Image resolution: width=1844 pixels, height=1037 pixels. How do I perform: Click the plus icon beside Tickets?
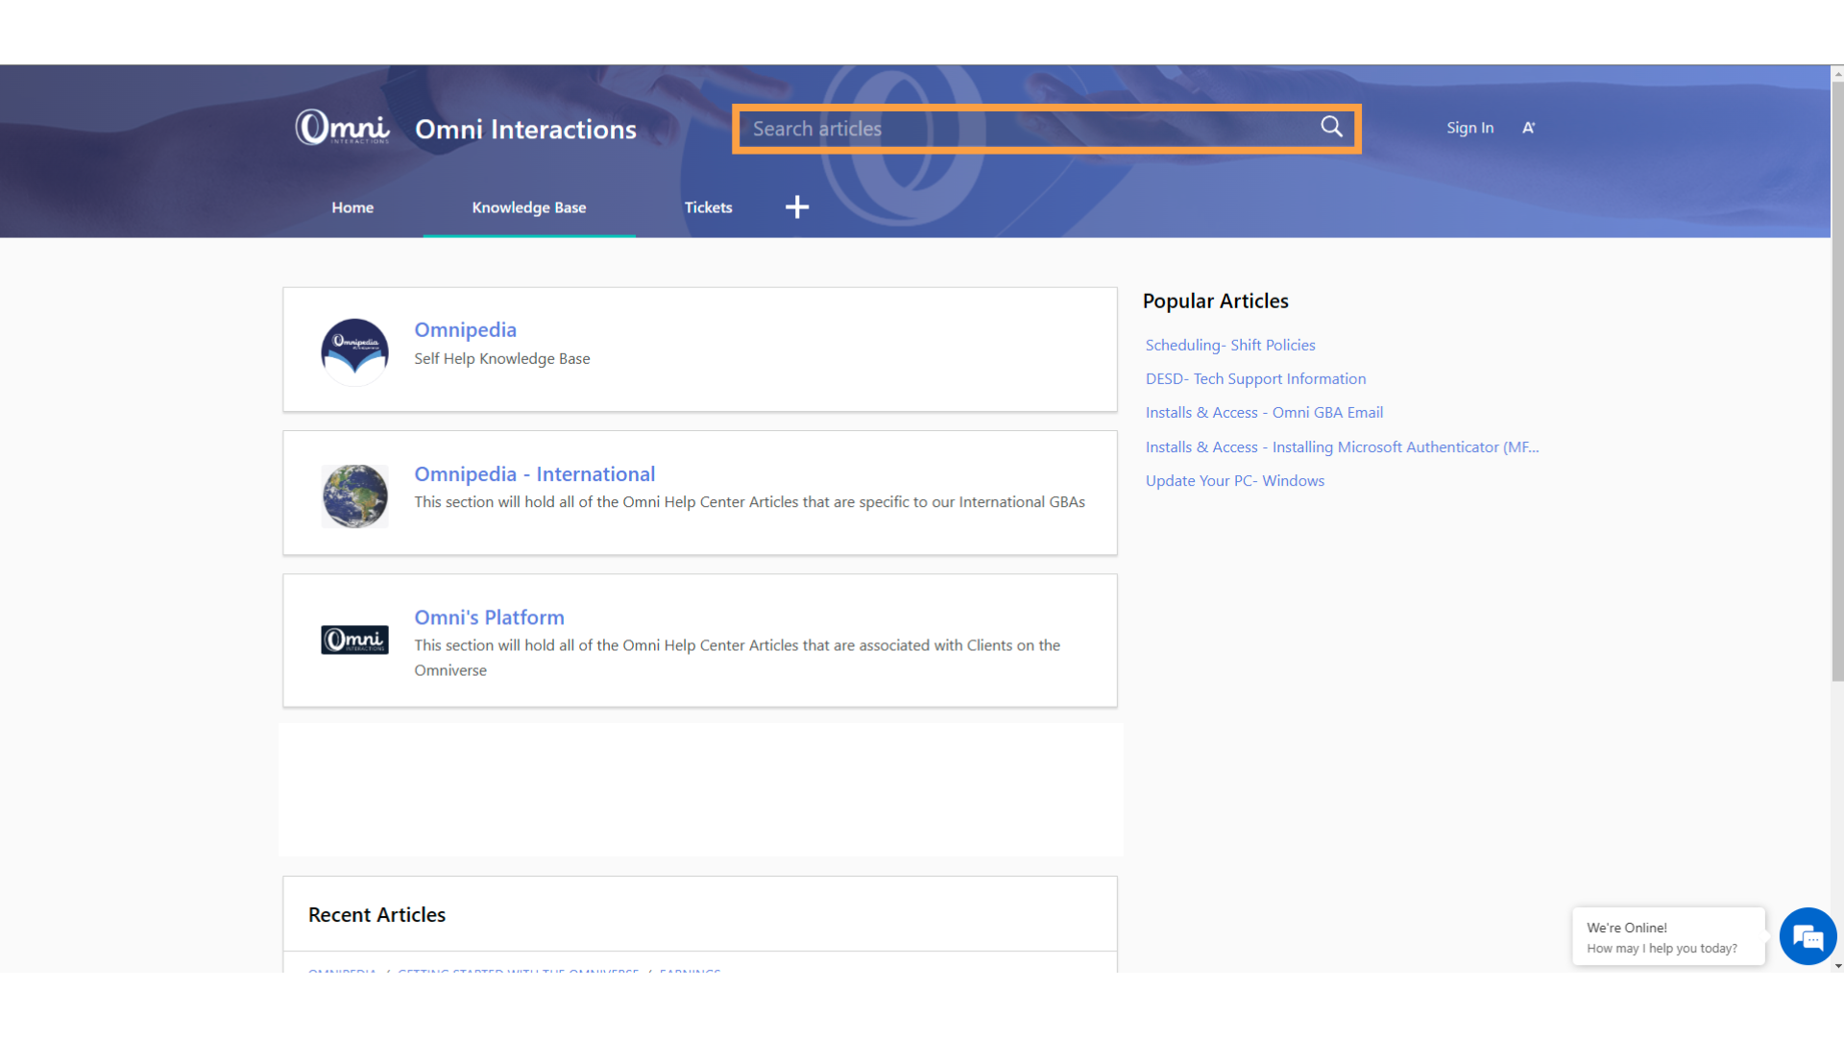click(796, 207)
